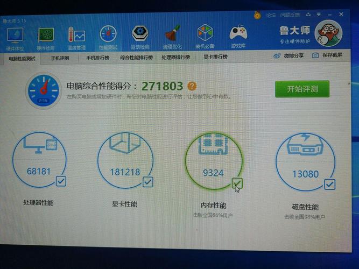The height and width of the screenshot is (269, 359).
Task: Click the disk performance circle showing 13080
Action: (305, 162)
